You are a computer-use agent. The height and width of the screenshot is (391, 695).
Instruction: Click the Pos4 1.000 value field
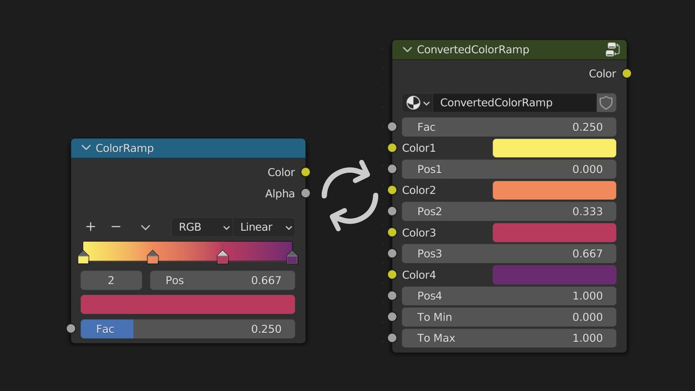point(509,295)
